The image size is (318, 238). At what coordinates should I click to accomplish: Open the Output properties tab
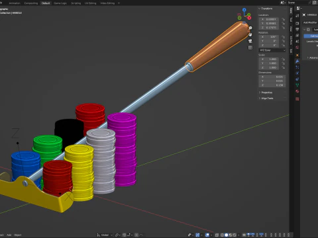[297, 29]
